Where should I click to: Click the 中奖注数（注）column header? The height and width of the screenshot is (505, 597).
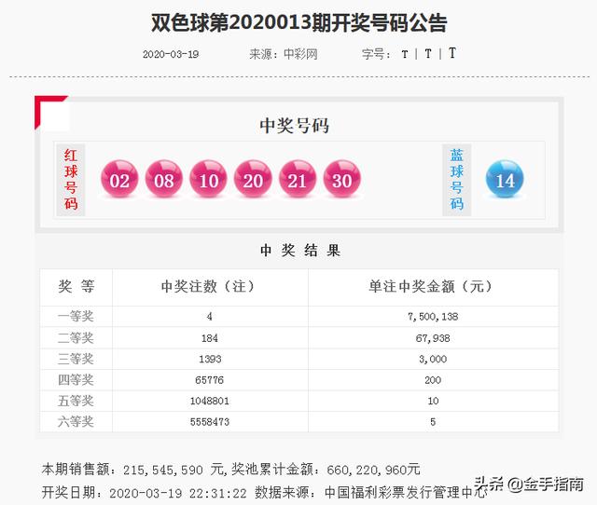(x=208, y=287)
